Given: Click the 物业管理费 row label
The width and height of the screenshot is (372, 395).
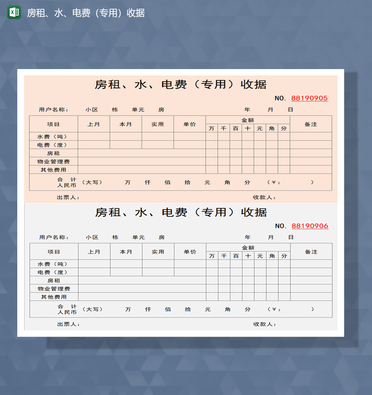Looking at the screenshot, I should pyautogui.click(x=53, y=161).
